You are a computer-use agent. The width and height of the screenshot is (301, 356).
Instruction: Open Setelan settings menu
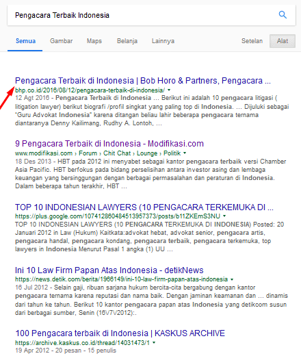(x=252, y=41)
